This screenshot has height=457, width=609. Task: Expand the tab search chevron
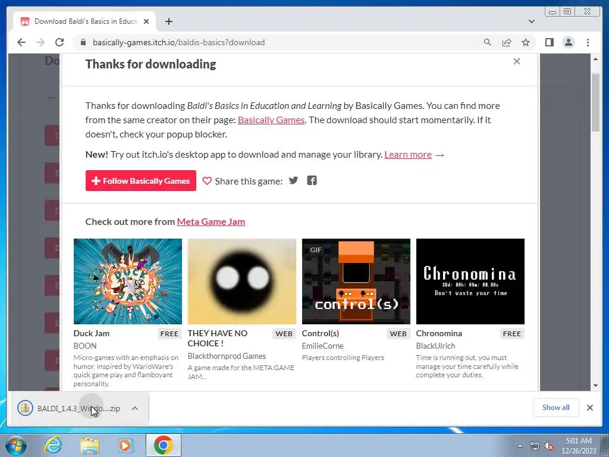coord(531,21)
